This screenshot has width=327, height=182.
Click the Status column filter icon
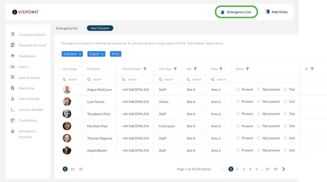point(247,69)
